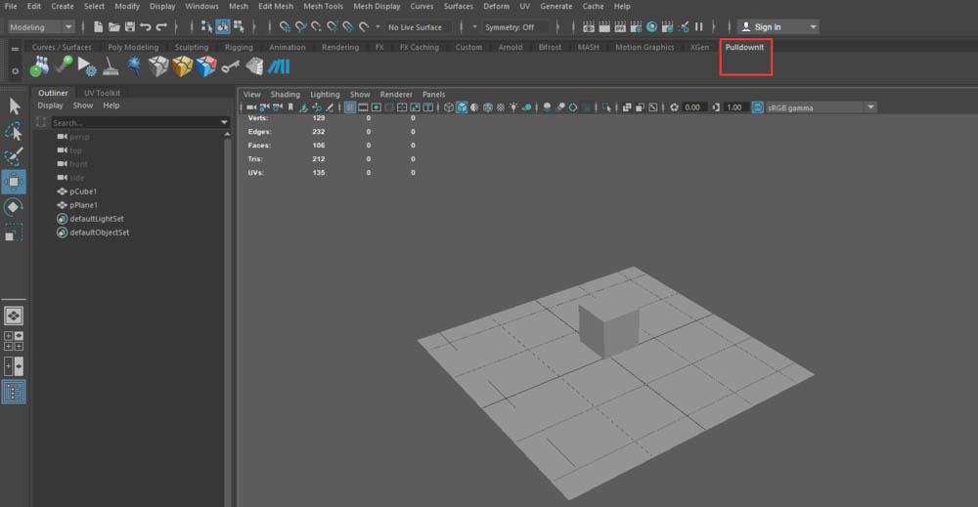Open the Mesh Tools menu

(x=323, y=7)
